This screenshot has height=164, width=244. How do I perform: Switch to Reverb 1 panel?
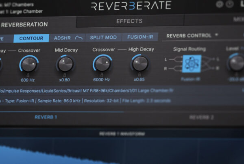tap(46, 117)
